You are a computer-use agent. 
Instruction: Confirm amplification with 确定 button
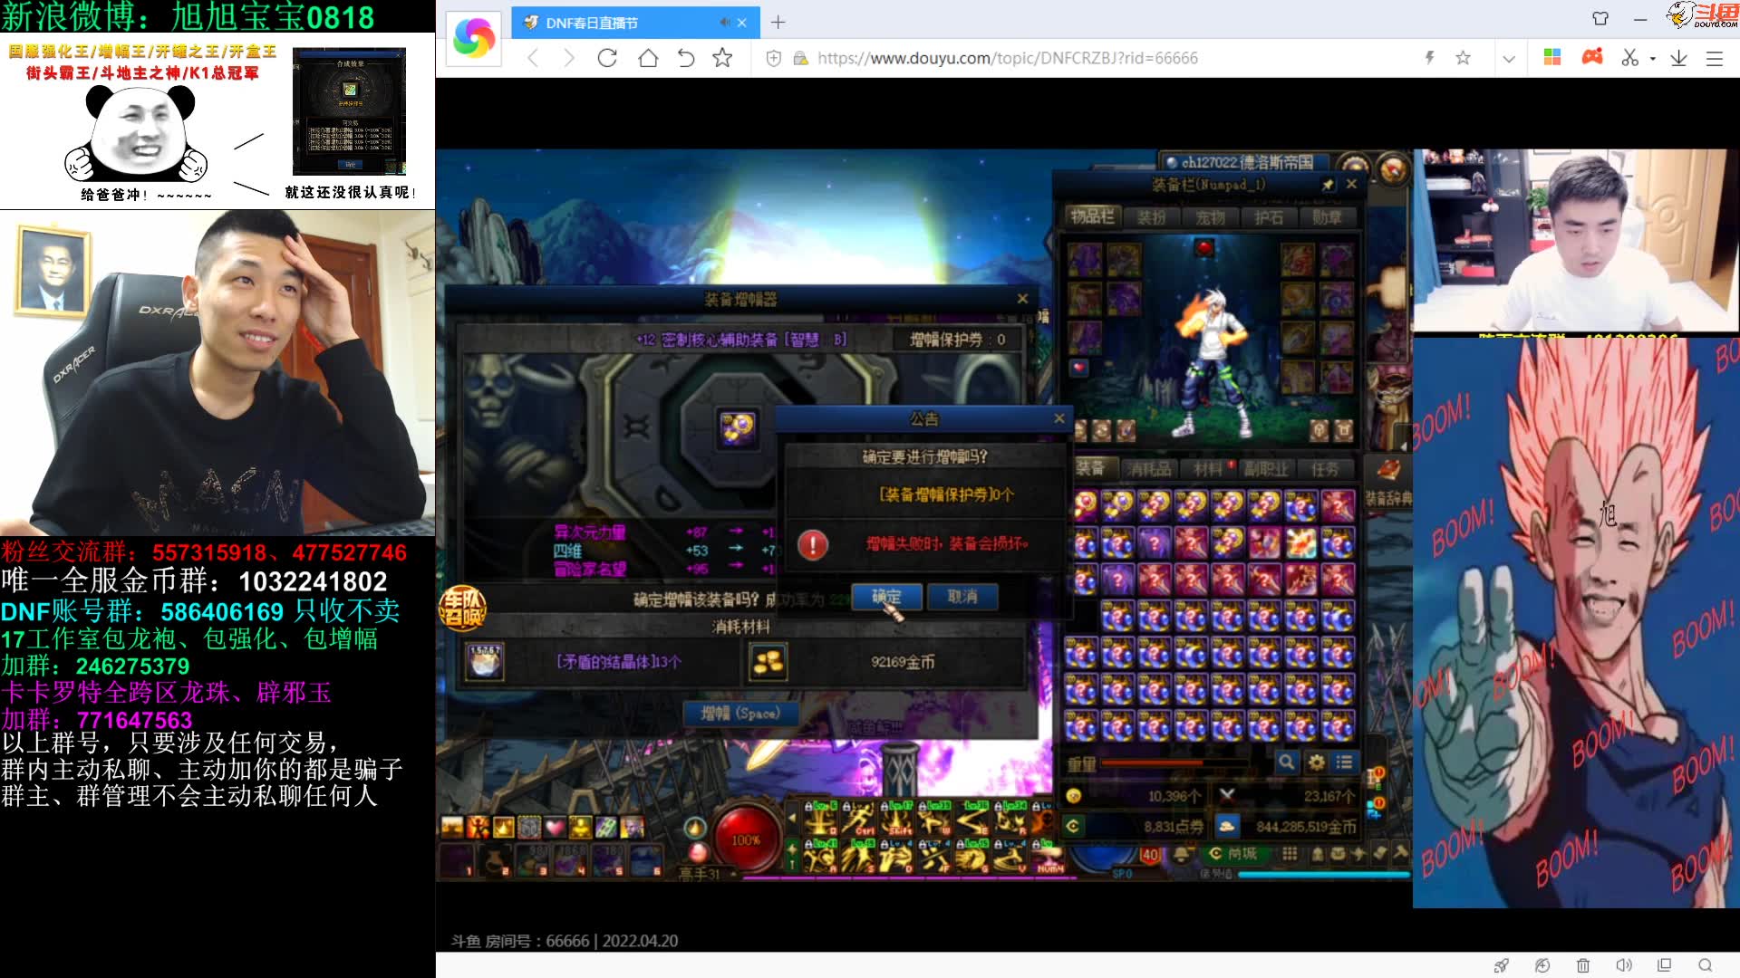[x=886, y=596]
